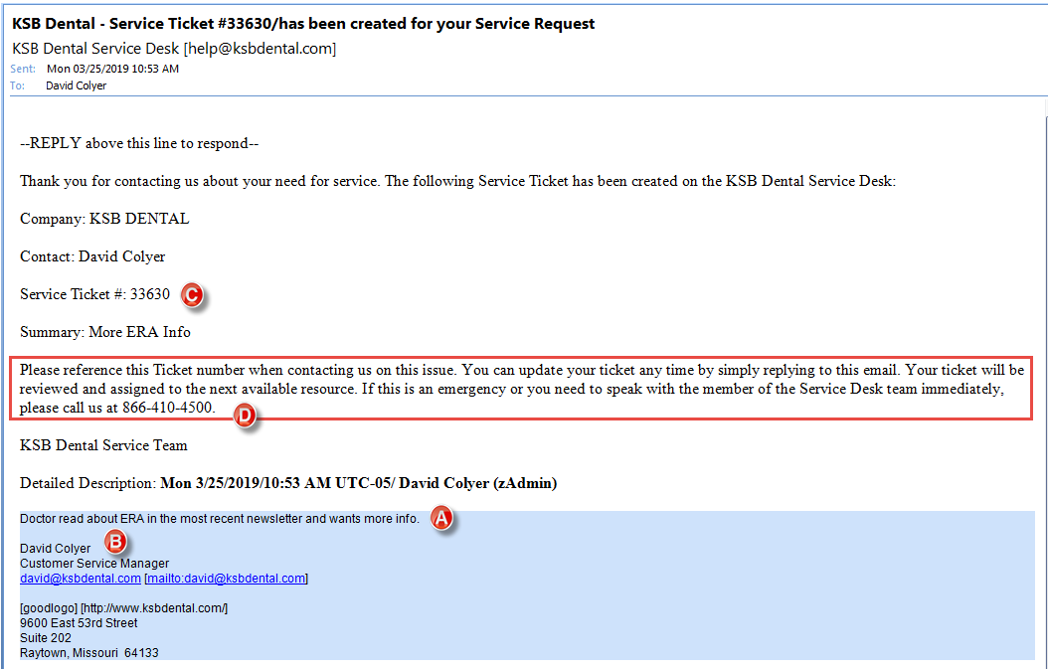
Task: Click the mailto:david@ksbdental.com link
Action: (227, 579)
